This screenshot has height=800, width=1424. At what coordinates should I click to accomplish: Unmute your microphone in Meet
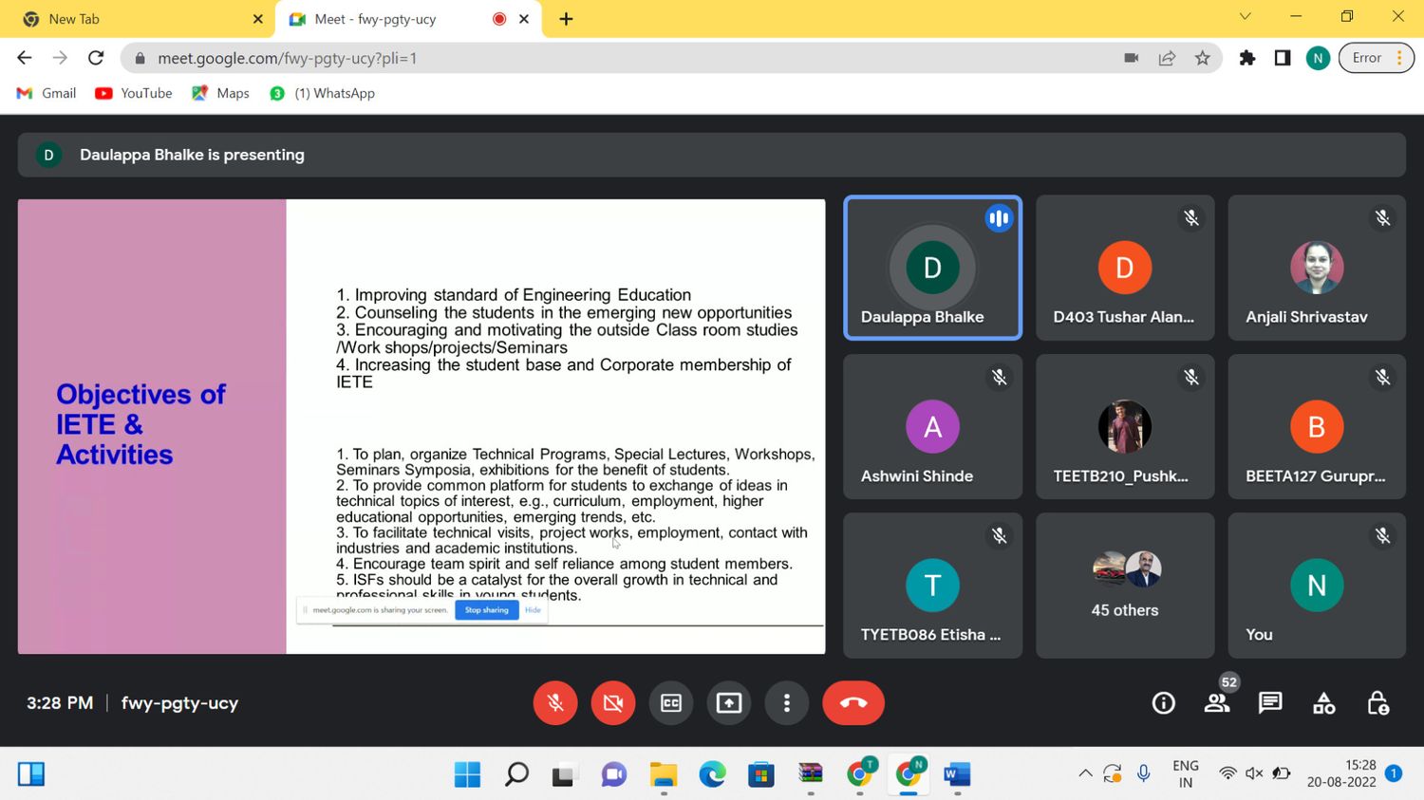(555, 703)
